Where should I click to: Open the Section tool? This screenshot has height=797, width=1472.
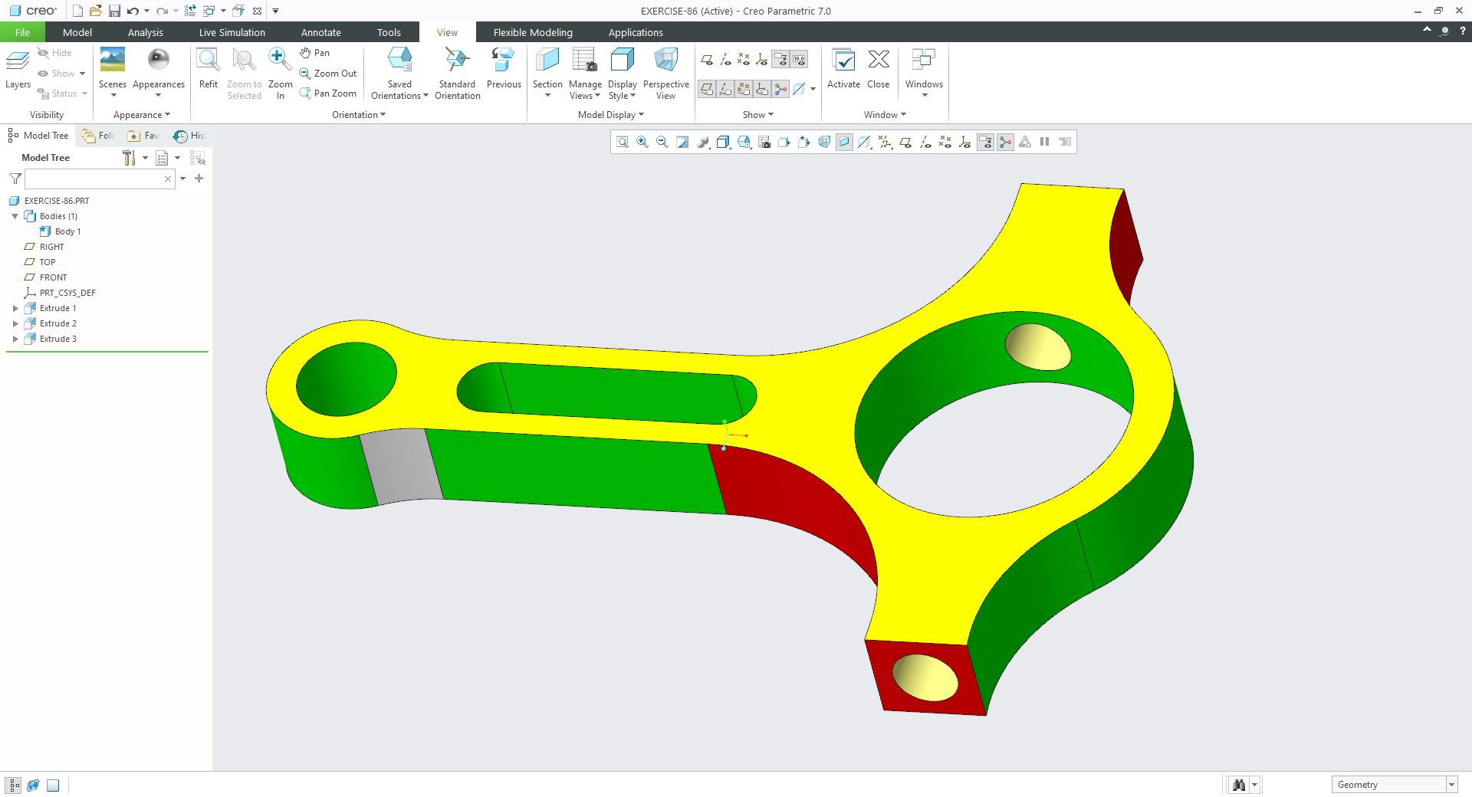(547, 74)
